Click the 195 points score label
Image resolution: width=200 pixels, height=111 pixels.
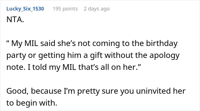[x=65, y=9]
